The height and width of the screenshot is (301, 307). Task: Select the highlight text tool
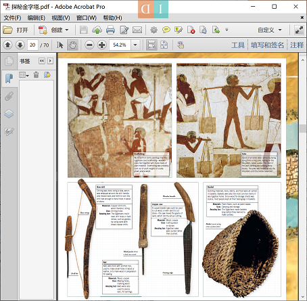pyautogui.click(x=179, y=30)
